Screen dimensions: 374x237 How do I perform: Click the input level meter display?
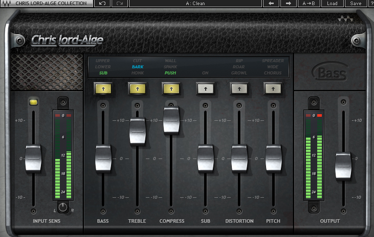(63, 155)
